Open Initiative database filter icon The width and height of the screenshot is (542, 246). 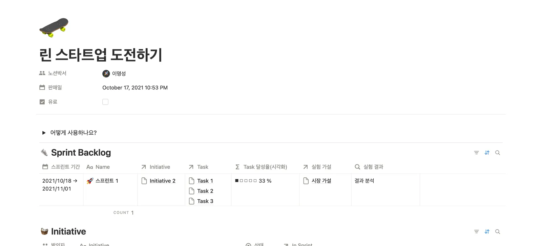pyautogui.click(x=476, y=231)
